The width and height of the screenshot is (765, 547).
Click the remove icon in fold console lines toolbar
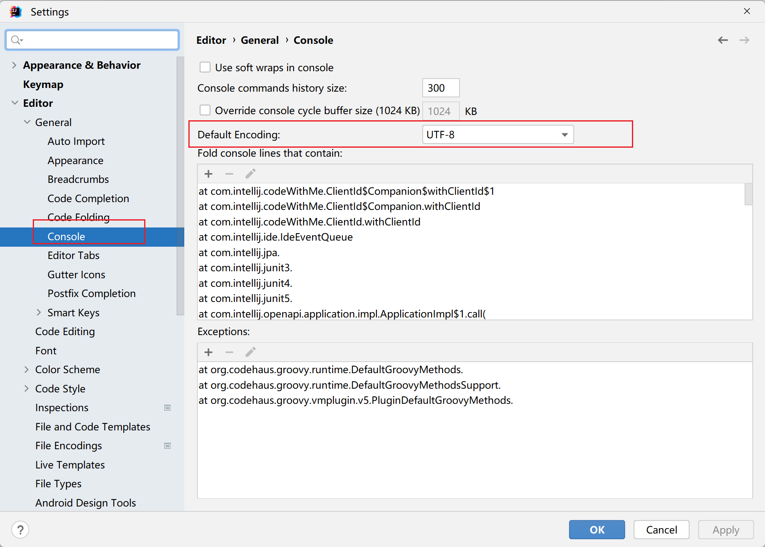coord(229,174)
